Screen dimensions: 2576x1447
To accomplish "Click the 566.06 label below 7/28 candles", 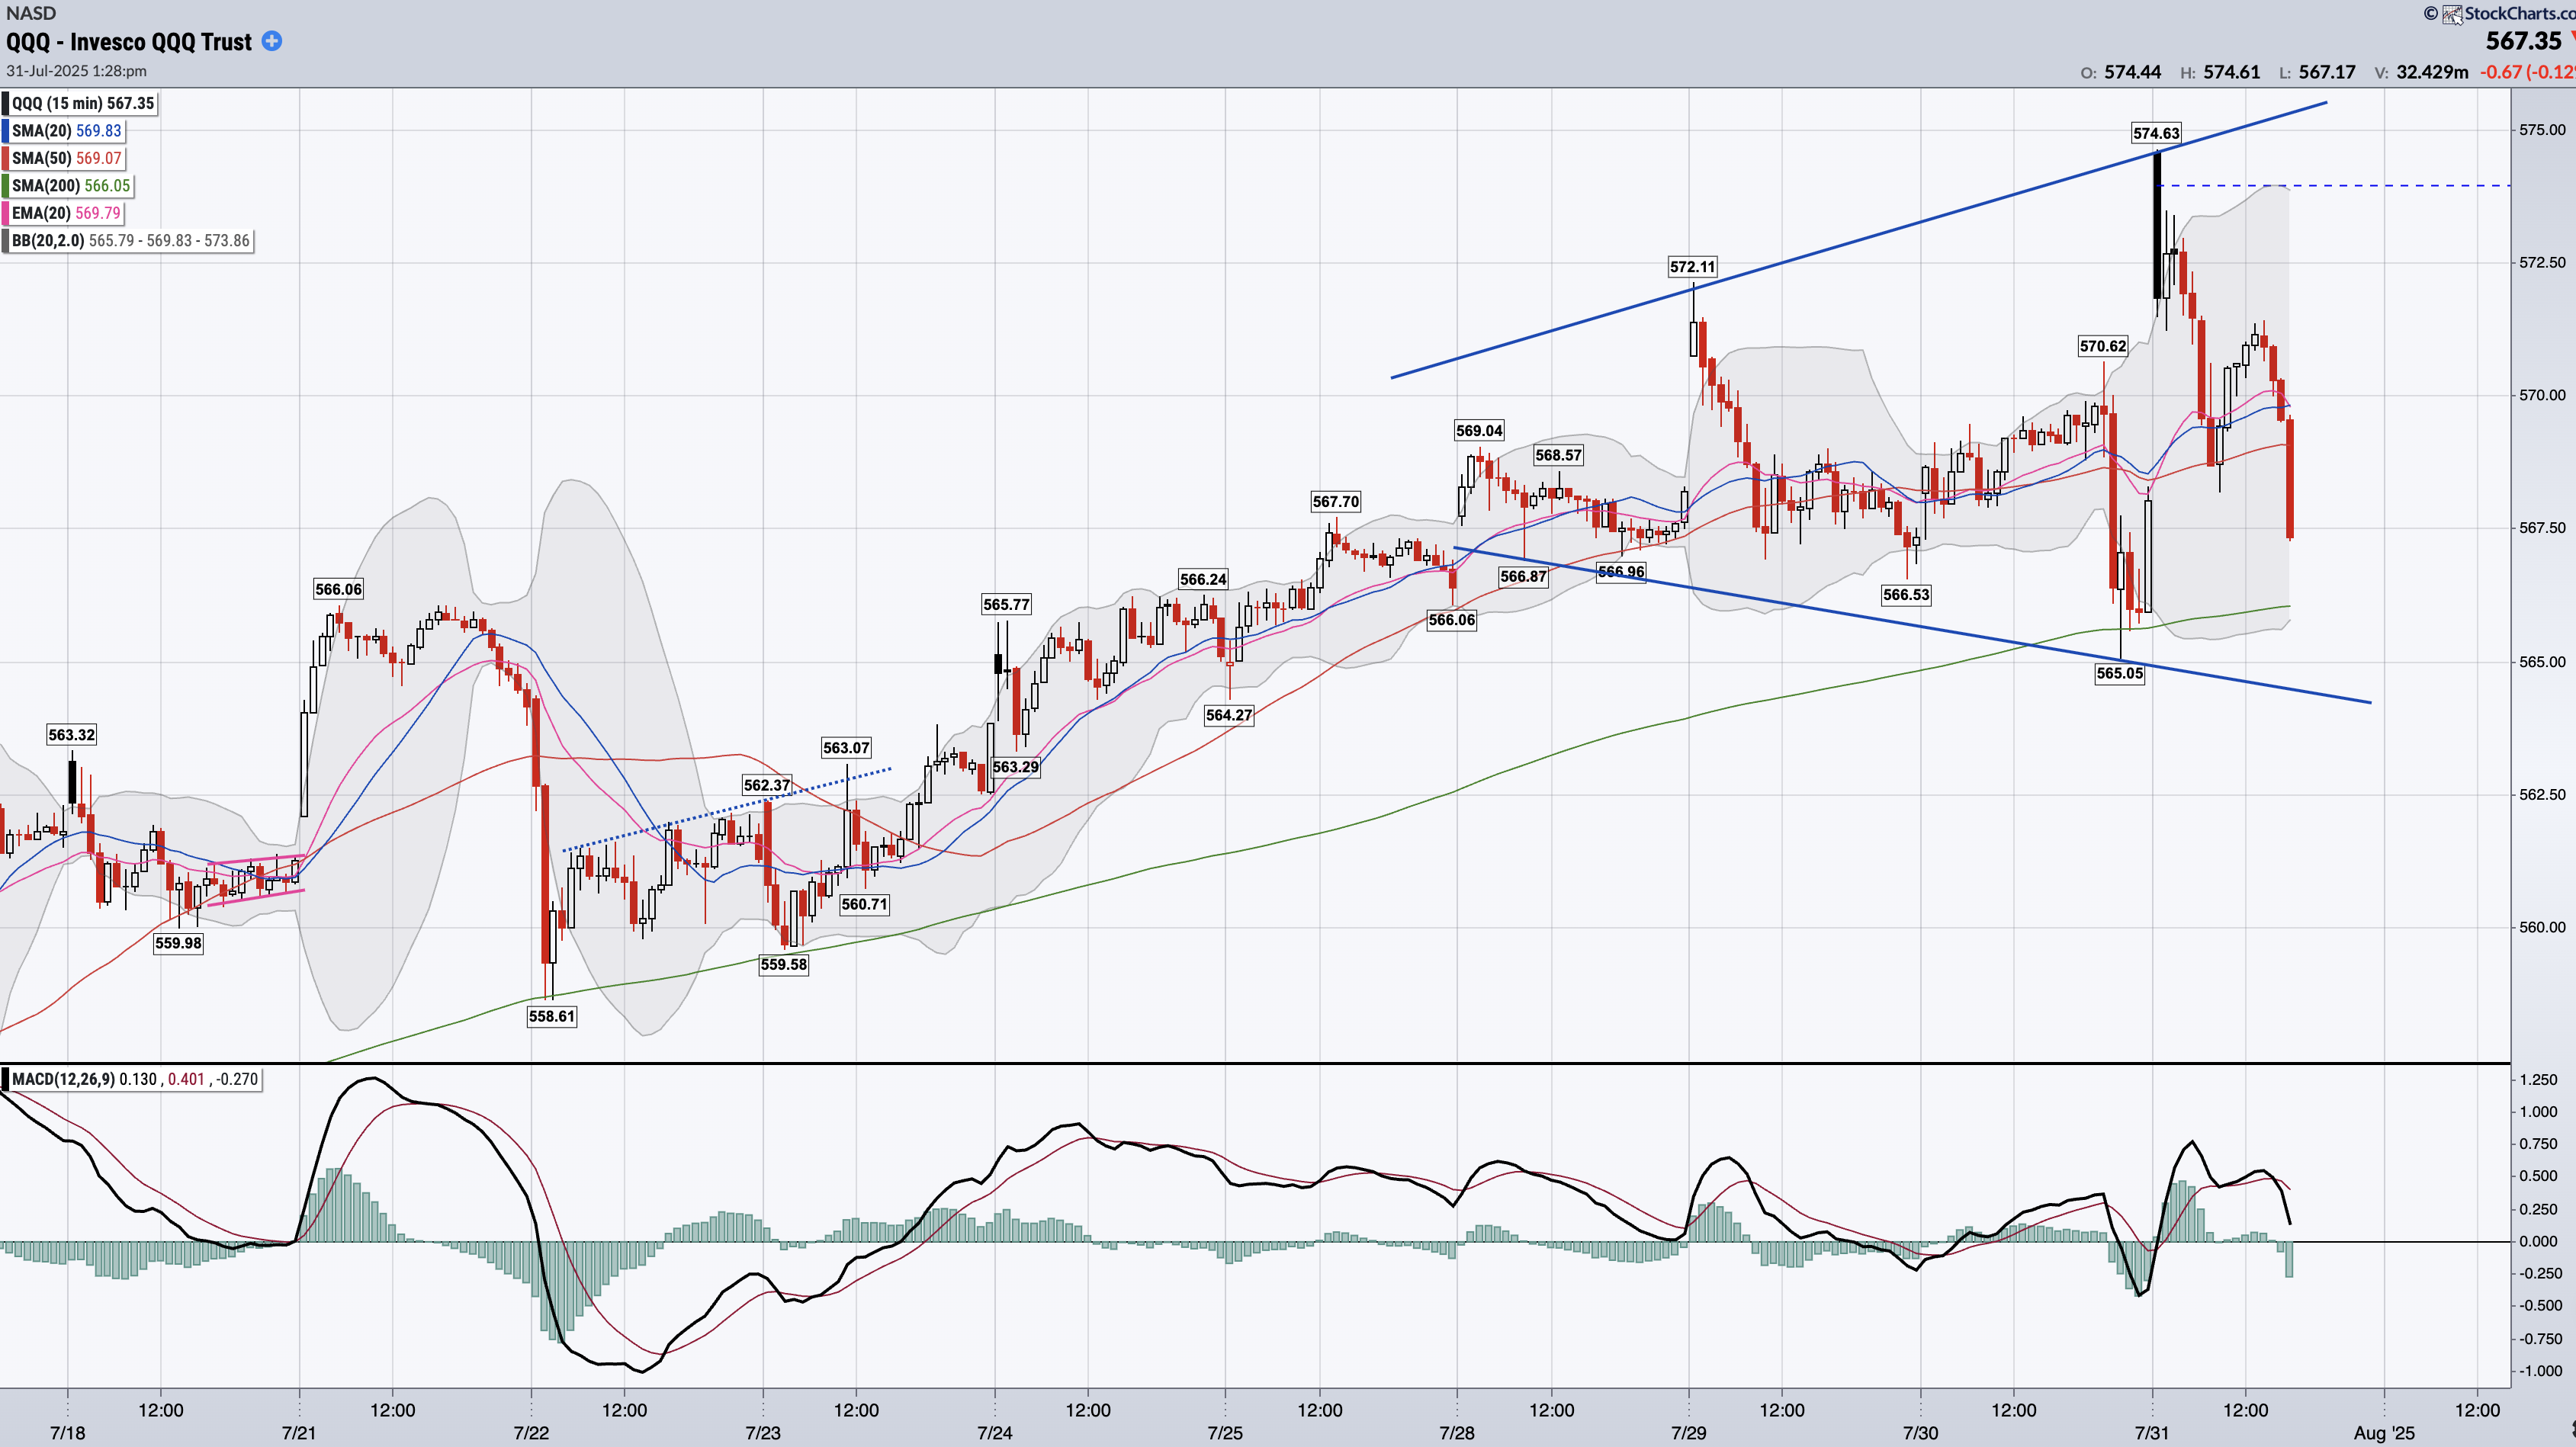I will pos(1452,620).
